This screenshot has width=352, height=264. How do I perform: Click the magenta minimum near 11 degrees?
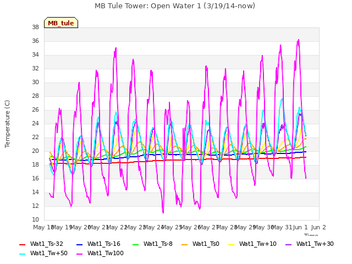click(x=163, y=212)
